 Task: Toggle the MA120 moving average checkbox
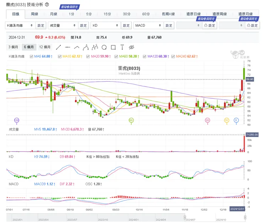(x=144, y=56)
